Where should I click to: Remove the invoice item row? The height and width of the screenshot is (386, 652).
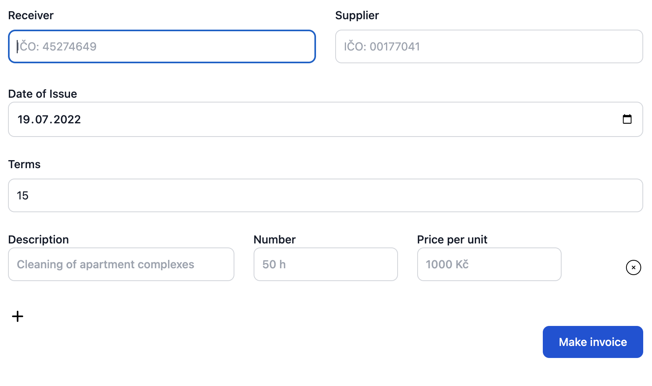633,267
